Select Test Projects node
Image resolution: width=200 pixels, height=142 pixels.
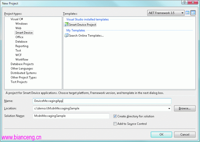[x=19, y=82]
